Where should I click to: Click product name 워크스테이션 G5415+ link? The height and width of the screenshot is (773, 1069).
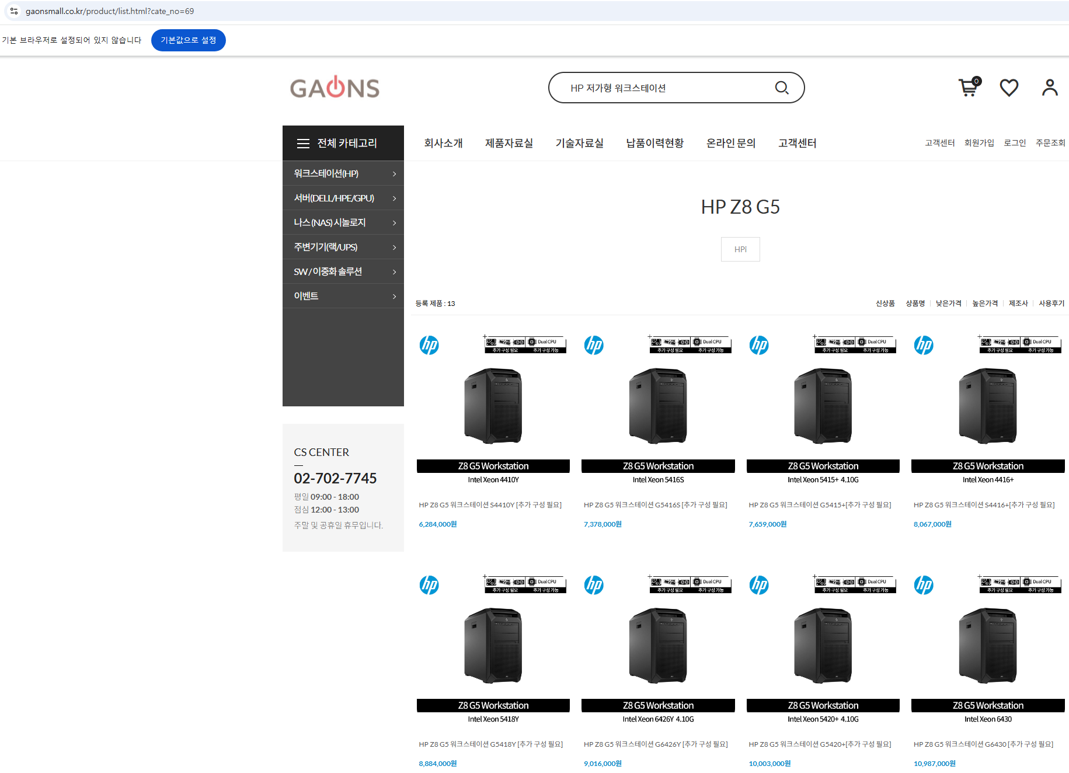click(820, 505)
